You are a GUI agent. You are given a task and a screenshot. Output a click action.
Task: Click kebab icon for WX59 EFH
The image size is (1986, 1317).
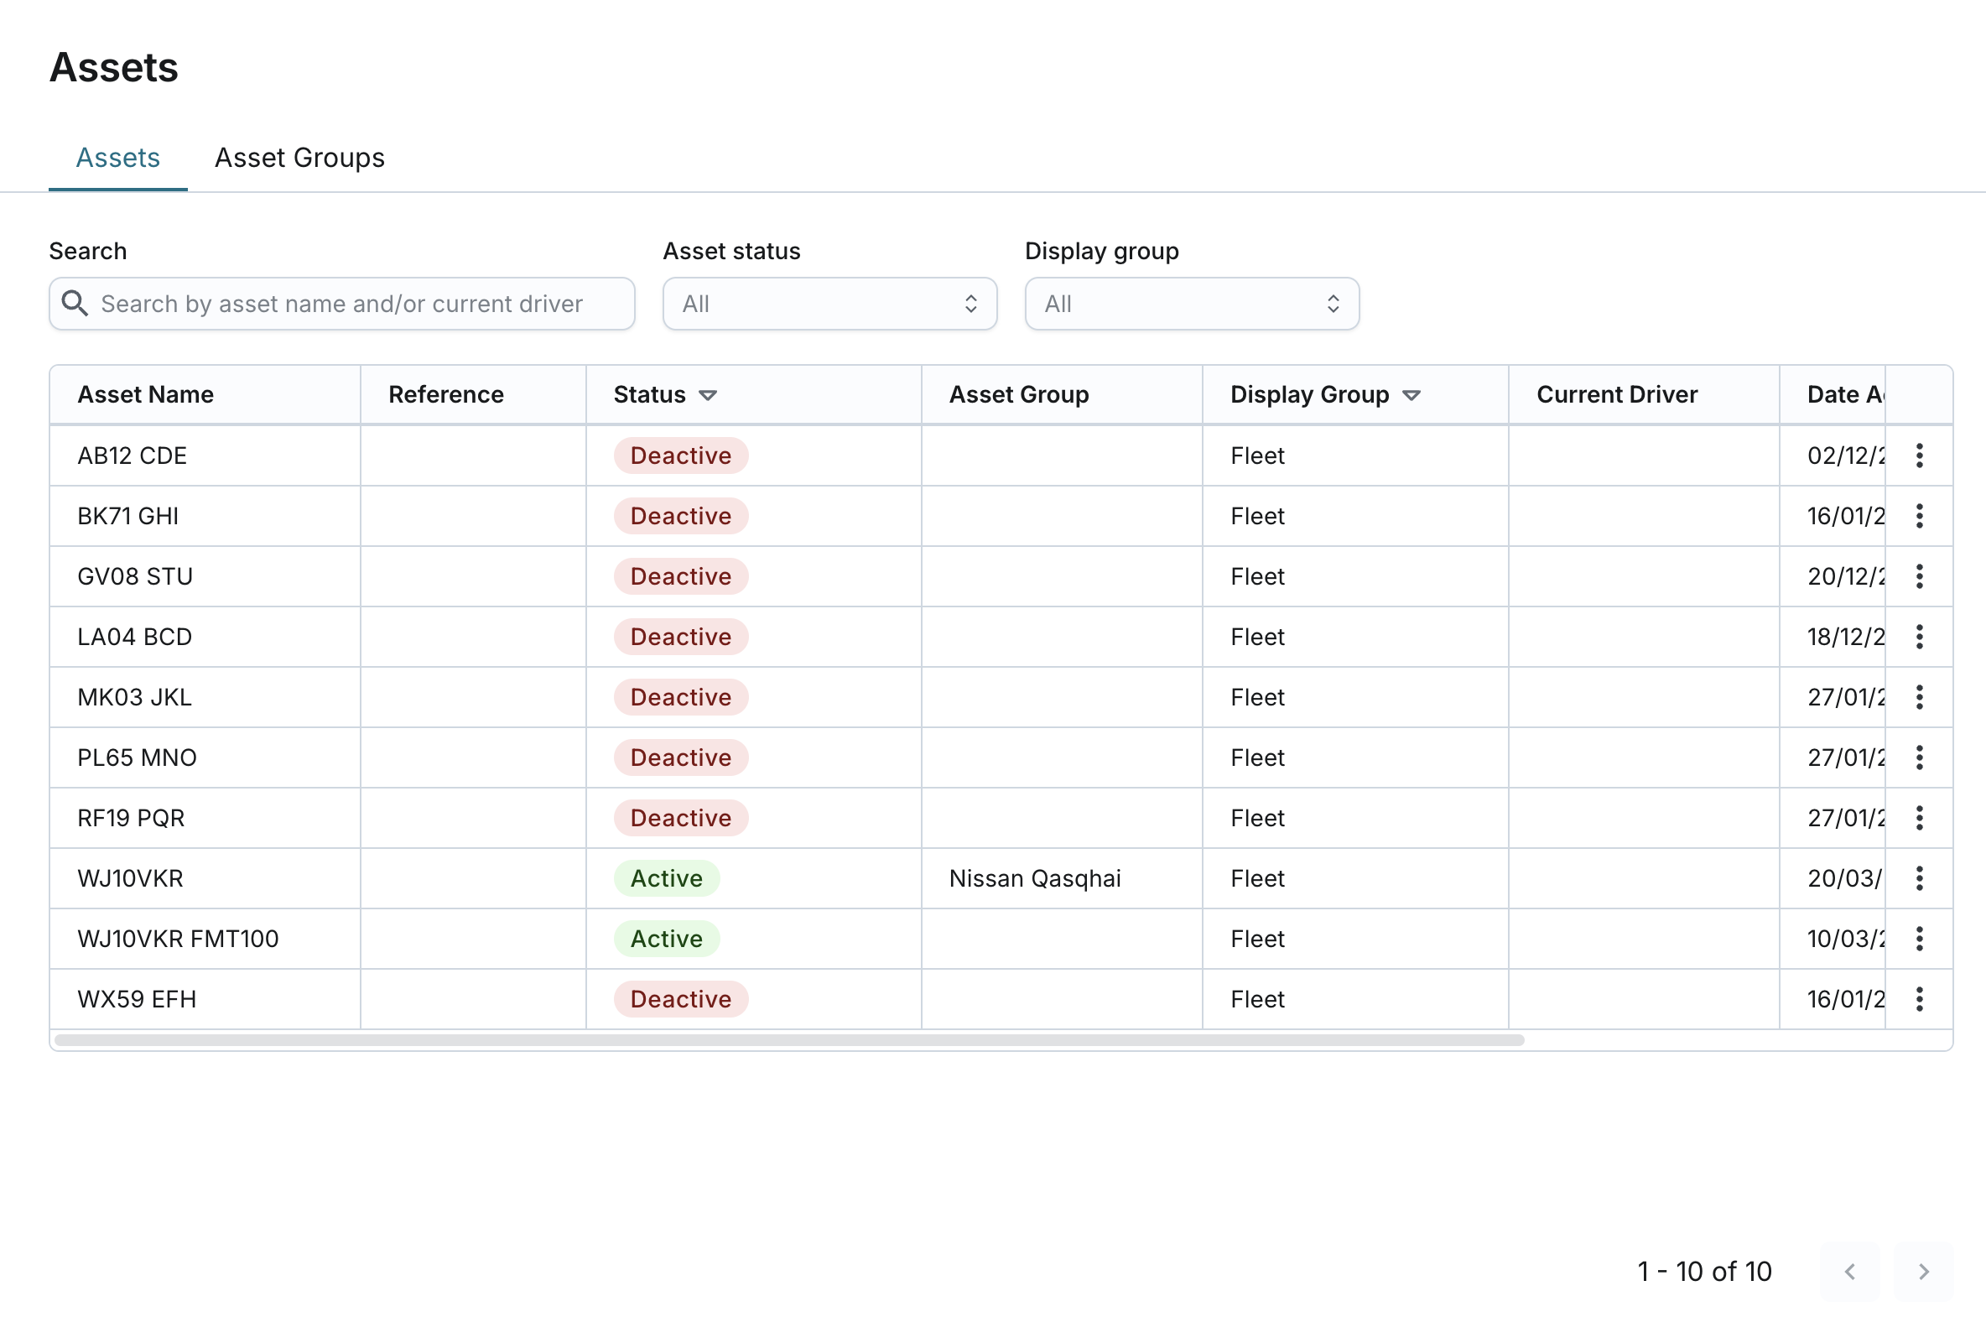coord(1919,999)
